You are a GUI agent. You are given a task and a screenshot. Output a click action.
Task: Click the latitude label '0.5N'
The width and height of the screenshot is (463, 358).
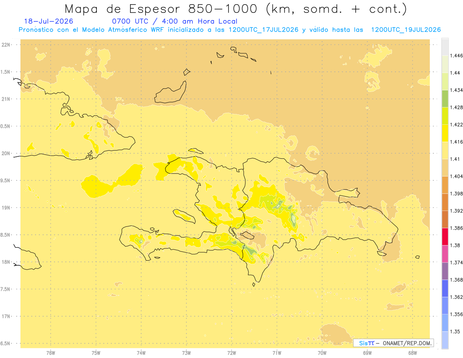(6, 126)
